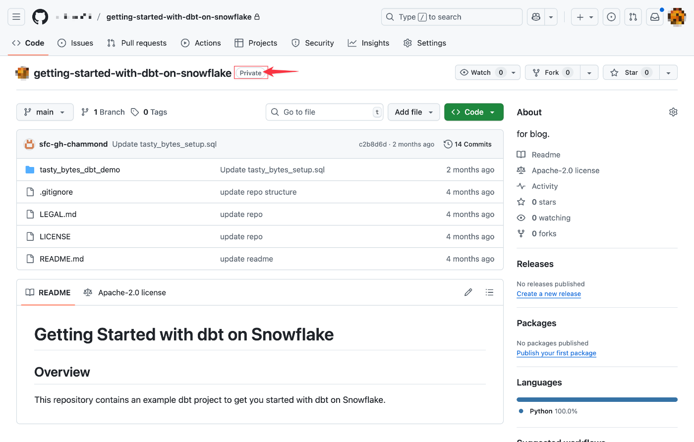694x442 pixels.
Task: Switch to Apache-2.0 license tab
Action: (125, 292)
